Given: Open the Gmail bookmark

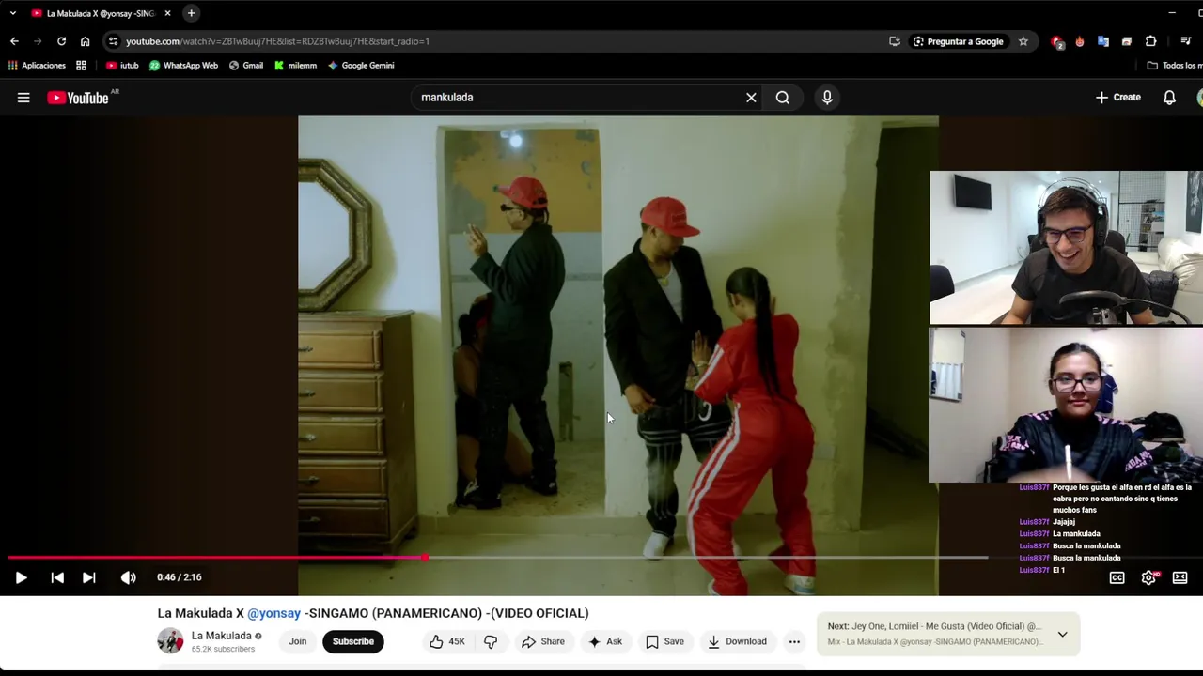Looking at the screenshot, I should pyautogui.click(x=246, y=66).
